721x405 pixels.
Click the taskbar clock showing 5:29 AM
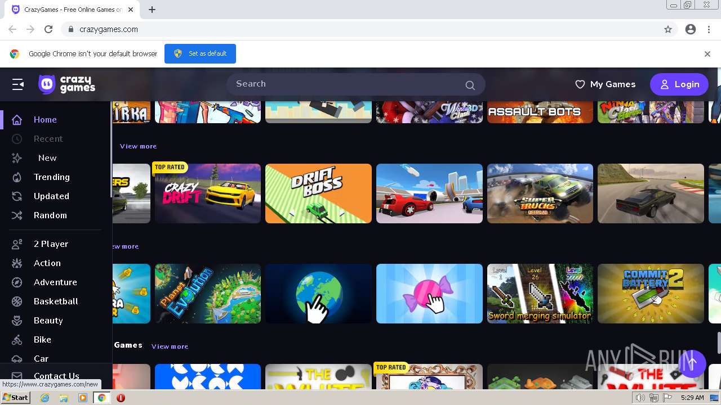(x=692, y=398)
